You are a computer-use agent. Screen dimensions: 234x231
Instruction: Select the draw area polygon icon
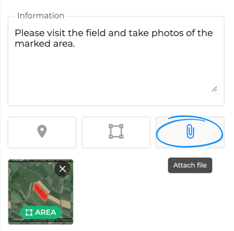[x=116, y=131]
